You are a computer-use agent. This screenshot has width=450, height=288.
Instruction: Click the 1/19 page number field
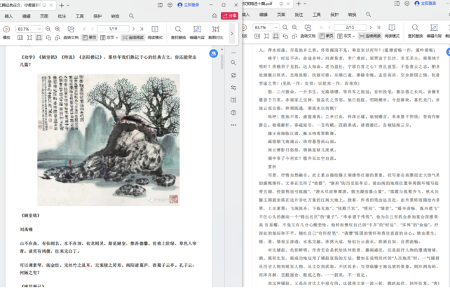pyautogui.click(x=113, y=29)
